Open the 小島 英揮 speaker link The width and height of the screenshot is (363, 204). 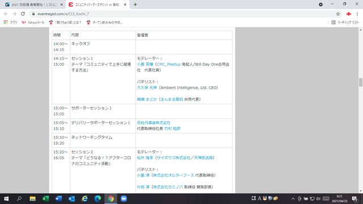tap(145, 64)
